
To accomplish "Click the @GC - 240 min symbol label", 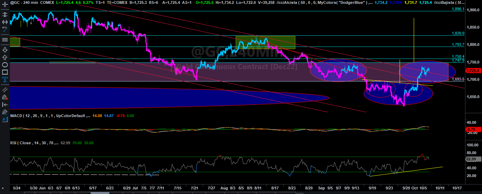I will [23, 2].
